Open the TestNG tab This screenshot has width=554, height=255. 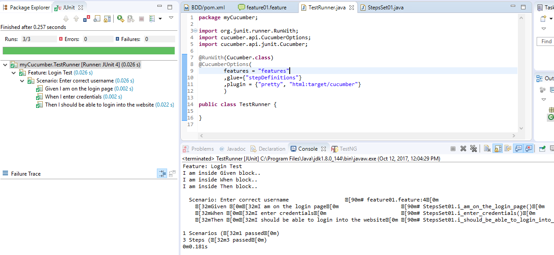344,149
